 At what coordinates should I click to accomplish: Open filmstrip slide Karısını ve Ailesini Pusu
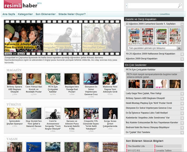[24, 38]
